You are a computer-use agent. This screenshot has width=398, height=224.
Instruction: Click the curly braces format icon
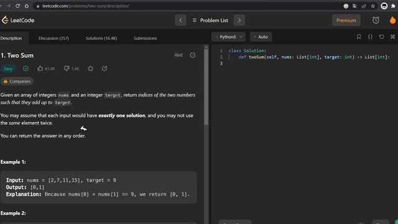[x=370, y=37]
